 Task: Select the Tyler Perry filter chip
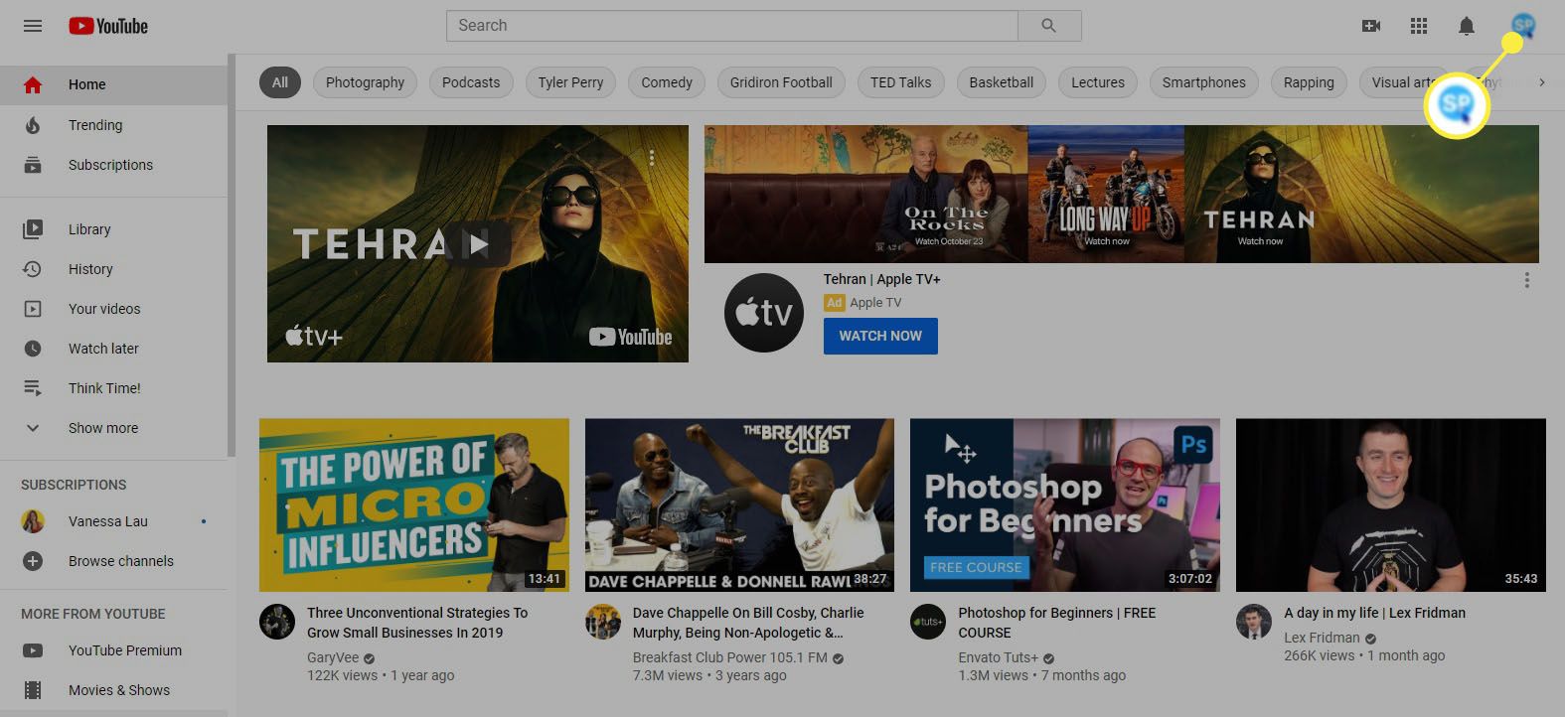click(x=570, y=82)
